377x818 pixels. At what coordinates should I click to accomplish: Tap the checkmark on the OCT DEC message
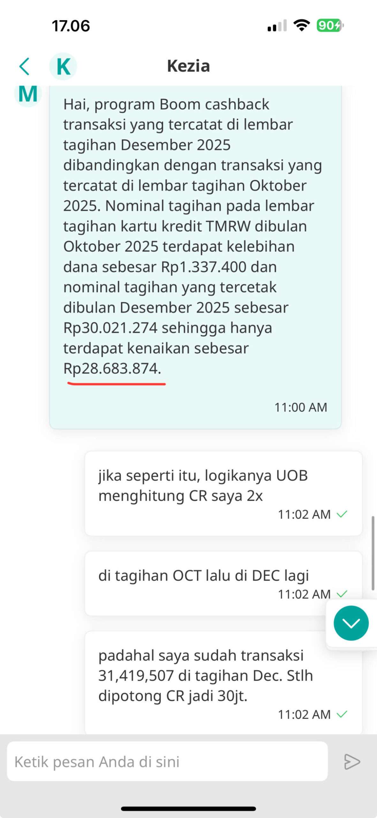pyautogui.click(x=342, y=594)
